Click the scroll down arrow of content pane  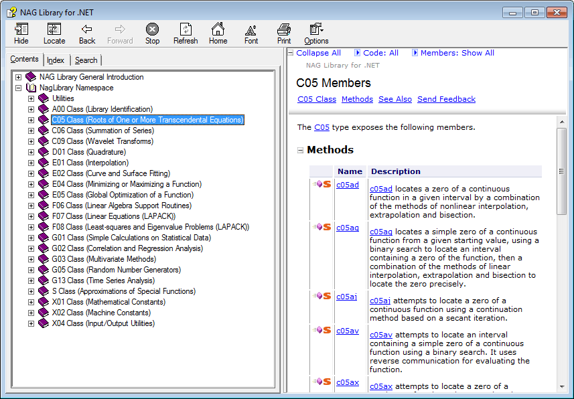coord(561,386)
